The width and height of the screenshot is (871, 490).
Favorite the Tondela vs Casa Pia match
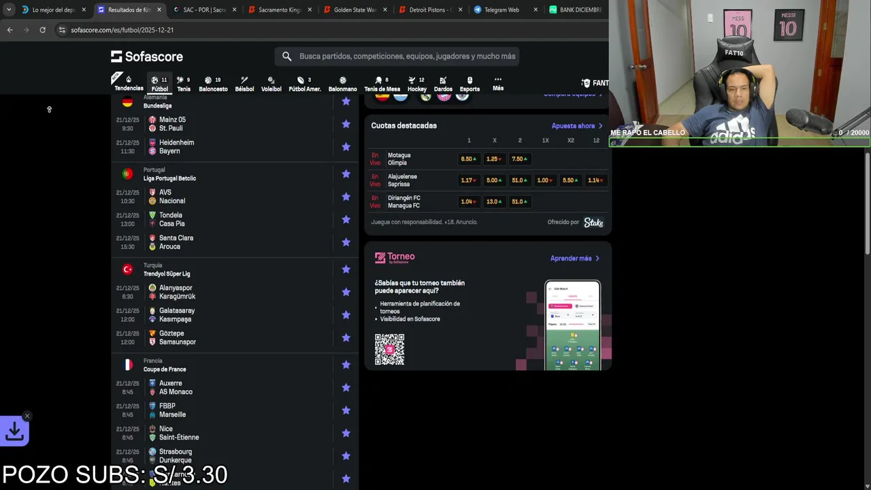(x=346, y=219)
